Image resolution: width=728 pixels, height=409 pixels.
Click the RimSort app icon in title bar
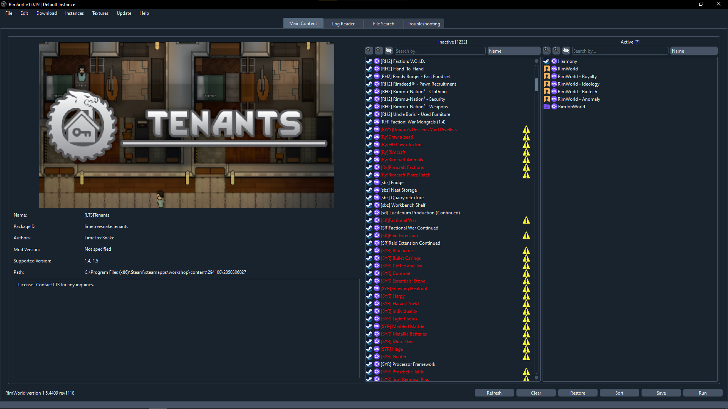click(4, 4)
